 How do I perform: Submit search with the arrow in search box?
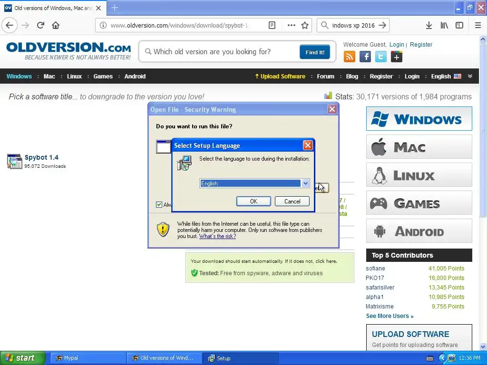383,25
